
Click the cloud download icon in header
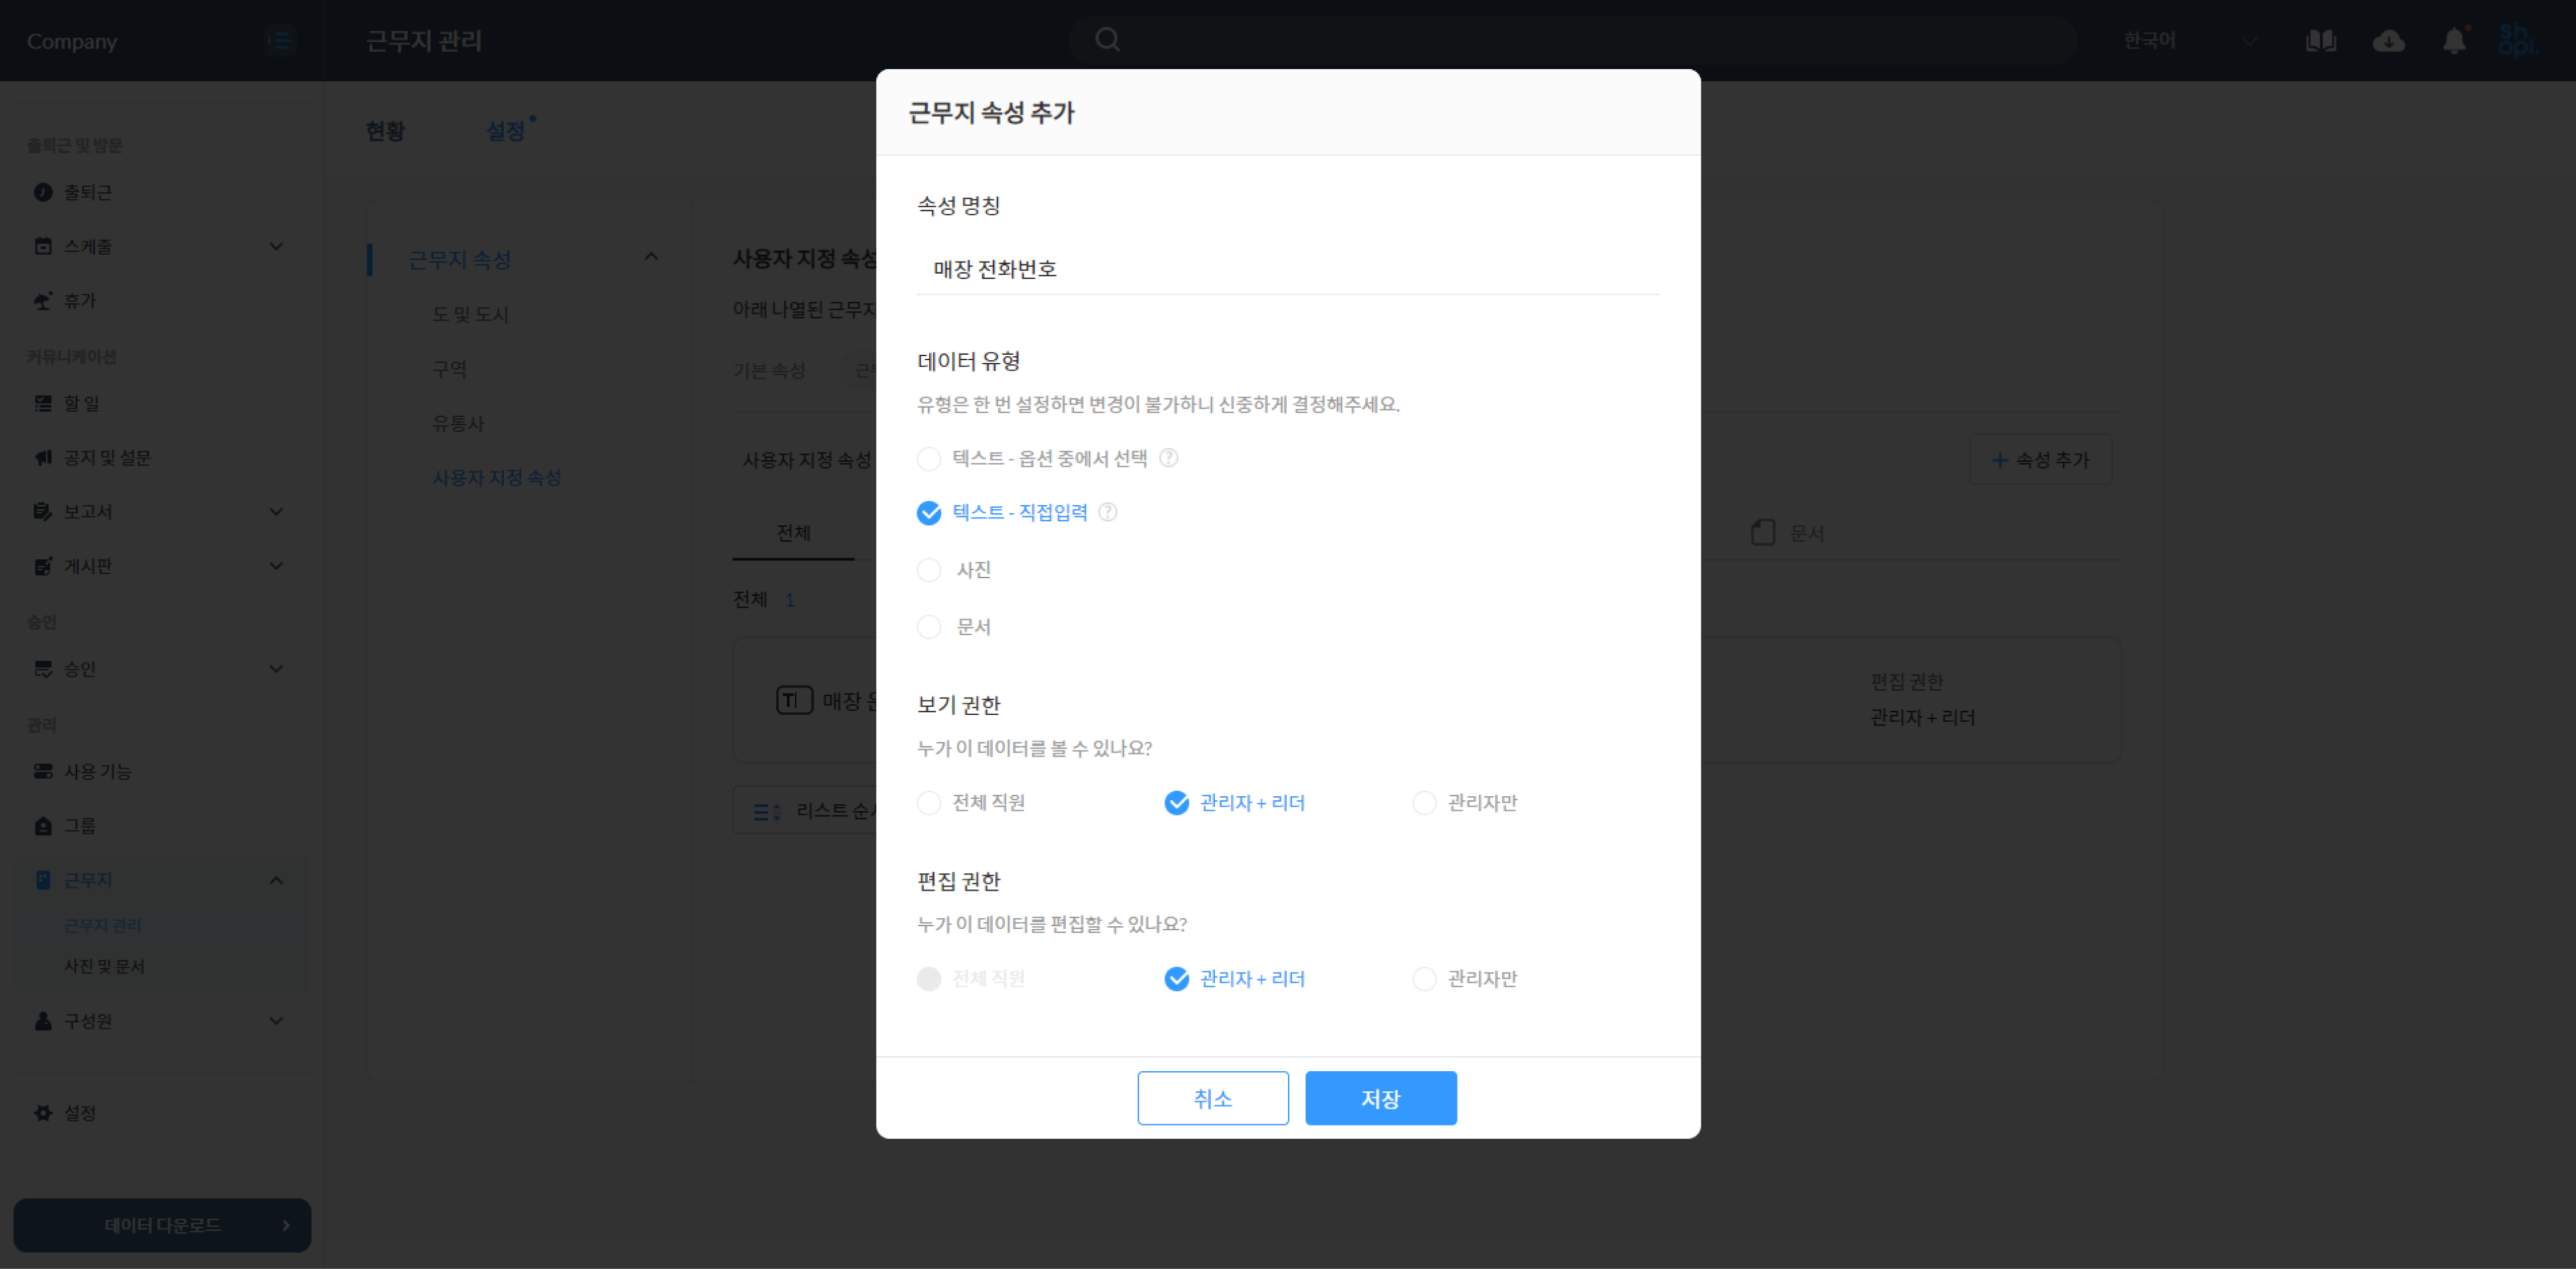pos(2389,41)
